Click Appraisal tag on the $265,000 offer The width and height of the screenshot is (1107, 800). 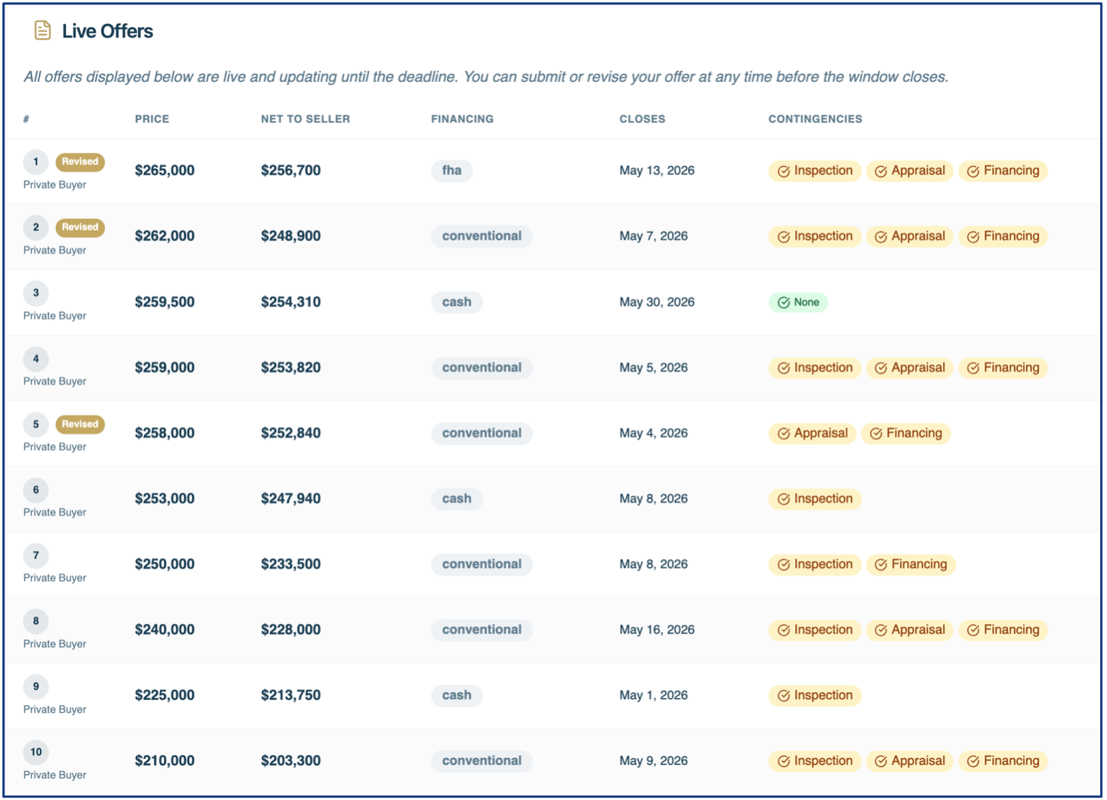[910, 171]
